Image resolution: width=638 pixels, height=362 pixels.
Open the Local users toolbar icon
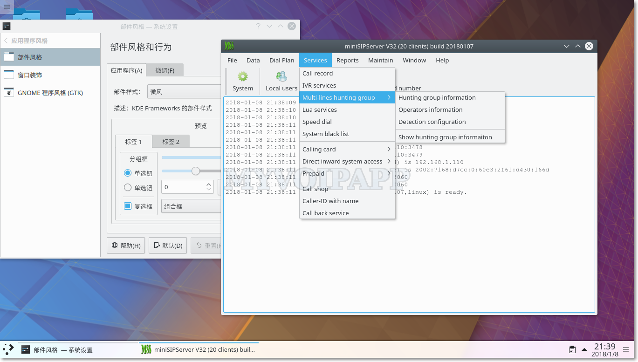click(x=281, y=82)
